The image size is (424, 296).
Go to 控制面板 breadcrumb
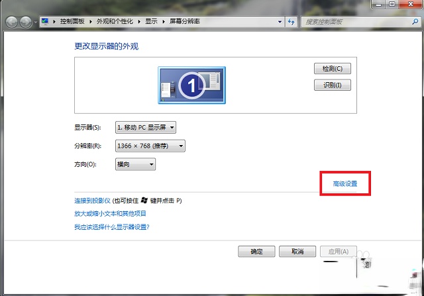[72, 21]
